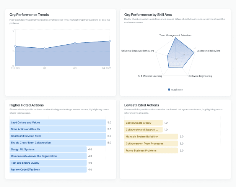Click the avgScore legend label text
This screenshot has height=187, width=236.
(177, 90)
